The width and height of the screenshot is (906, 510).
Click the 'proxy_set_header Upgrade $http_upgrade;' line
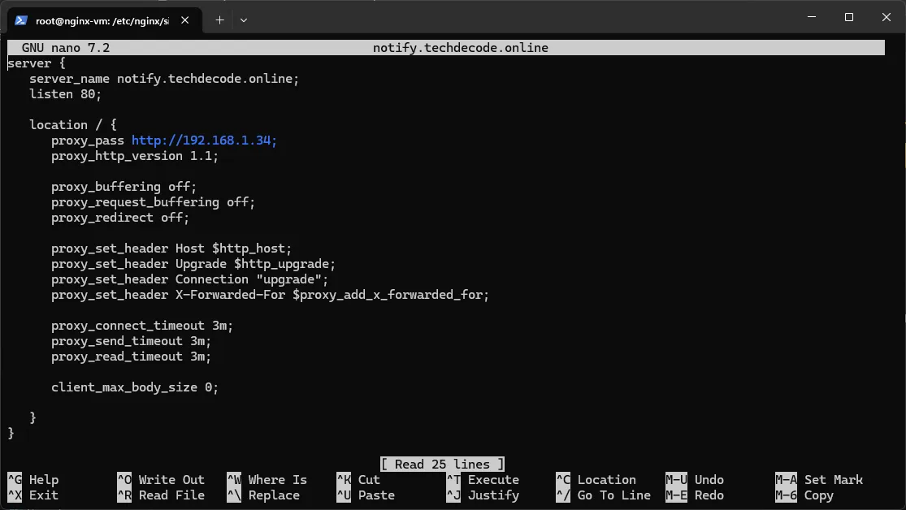(x=193, y=264)
